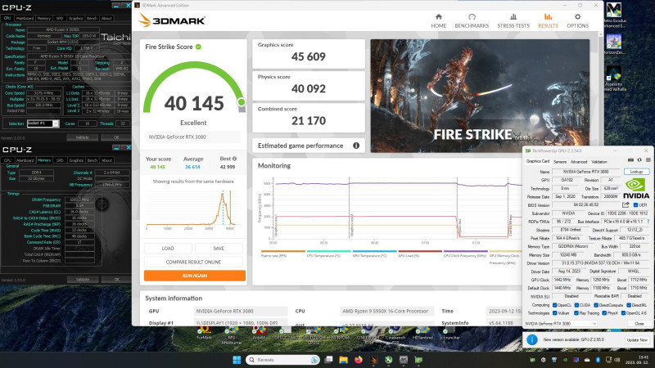This screenshot has width=655, height=368.
Task: Go to Stress Tests in 3DMark
Action: (513, 21)
